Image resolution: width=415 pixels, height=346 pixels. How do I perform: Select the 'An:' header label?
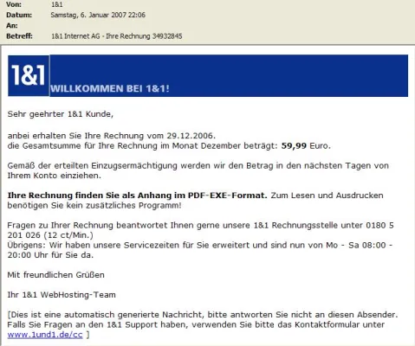[x=12, y=26]
